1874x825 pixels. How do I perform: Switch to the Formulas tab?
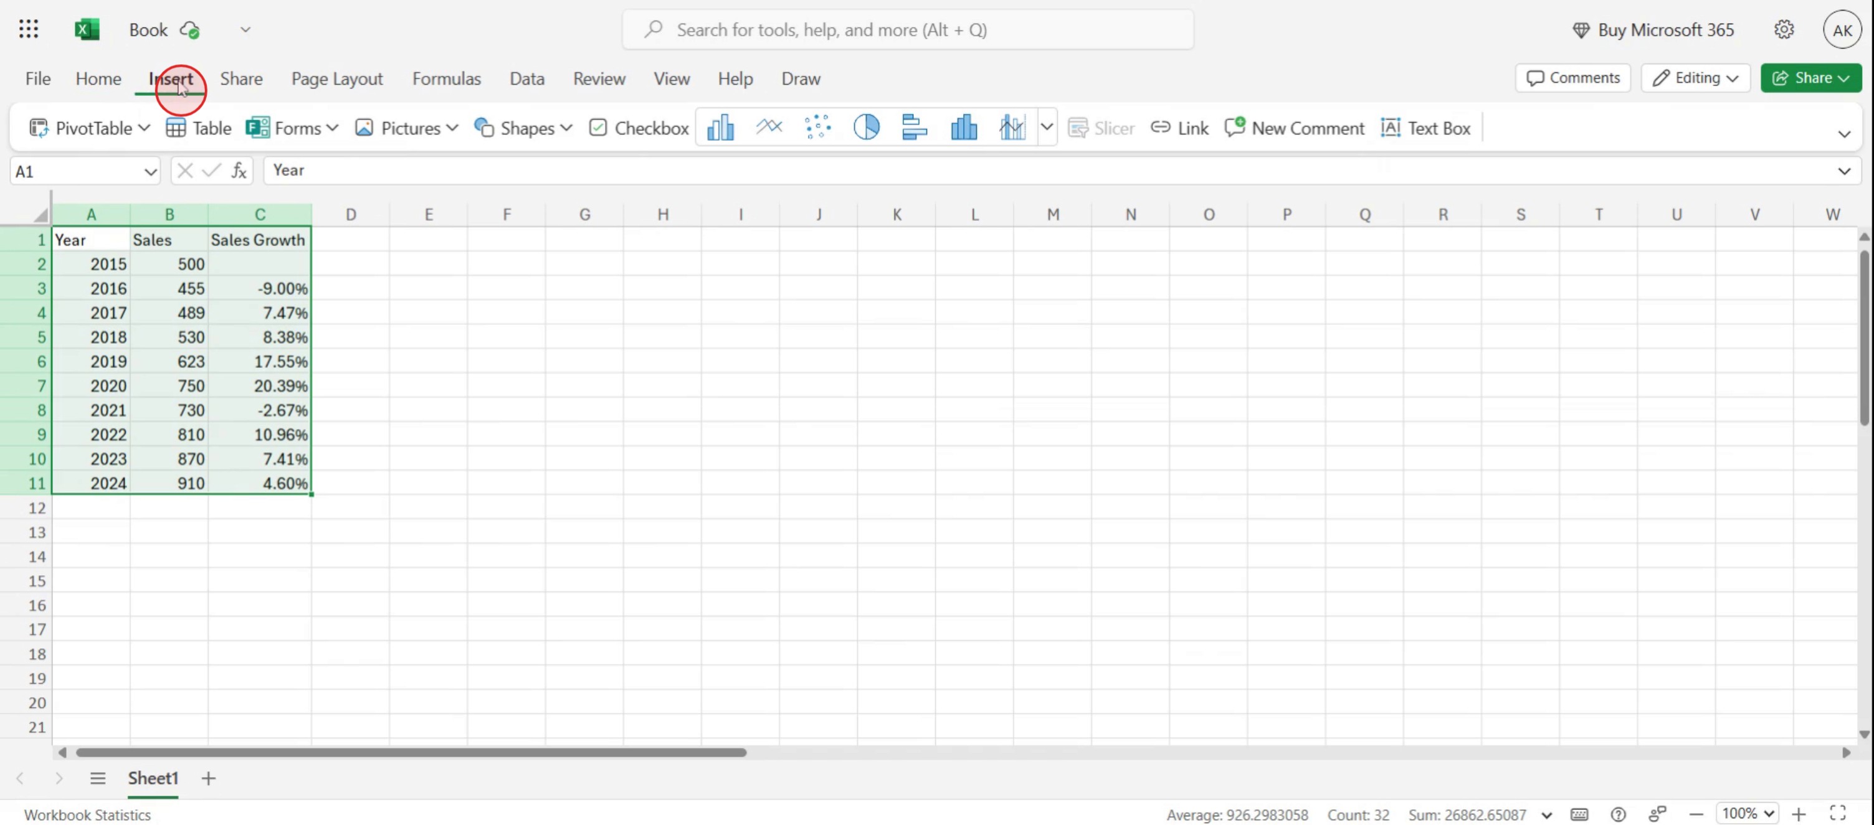(x=446, y=78)
